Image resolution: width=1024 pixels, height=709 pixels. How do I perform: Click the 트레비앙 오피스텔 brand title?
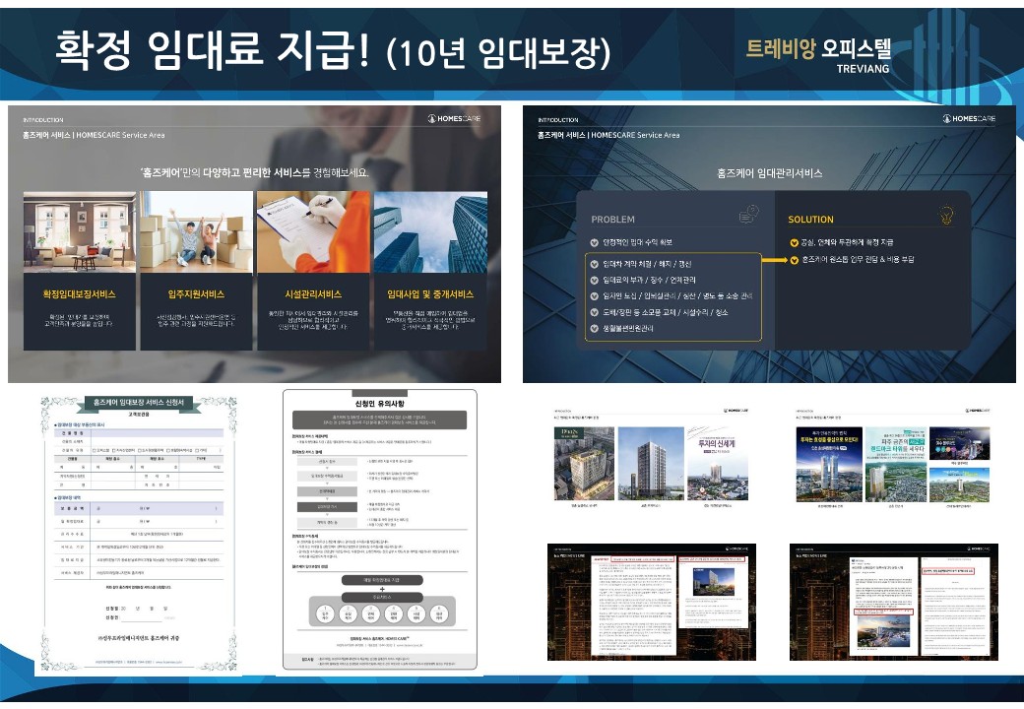(818, 47)
